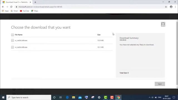
Task: Open the Mail app on the taskbar
Action: [80, 97]
